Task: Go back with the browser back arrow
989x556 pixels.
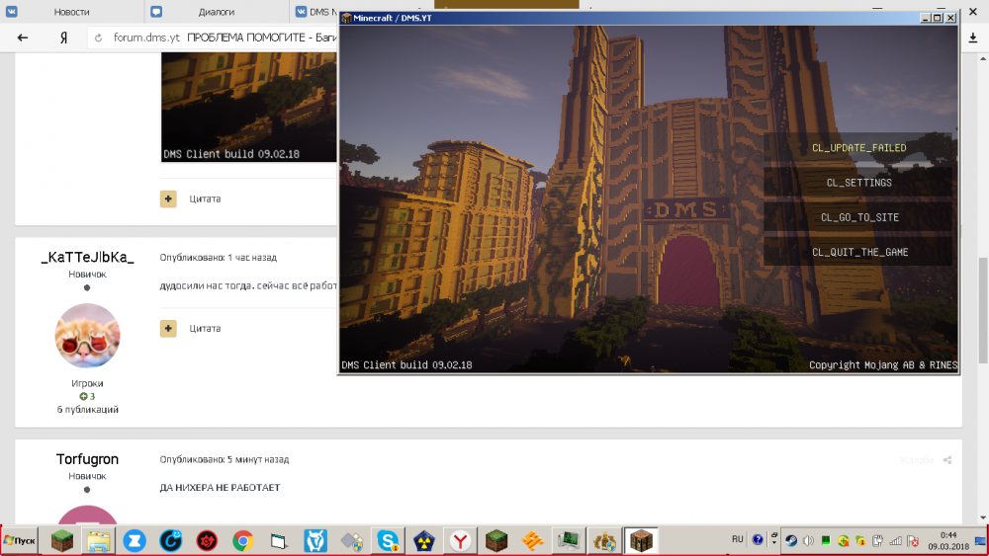Action: tap(23, 38)
